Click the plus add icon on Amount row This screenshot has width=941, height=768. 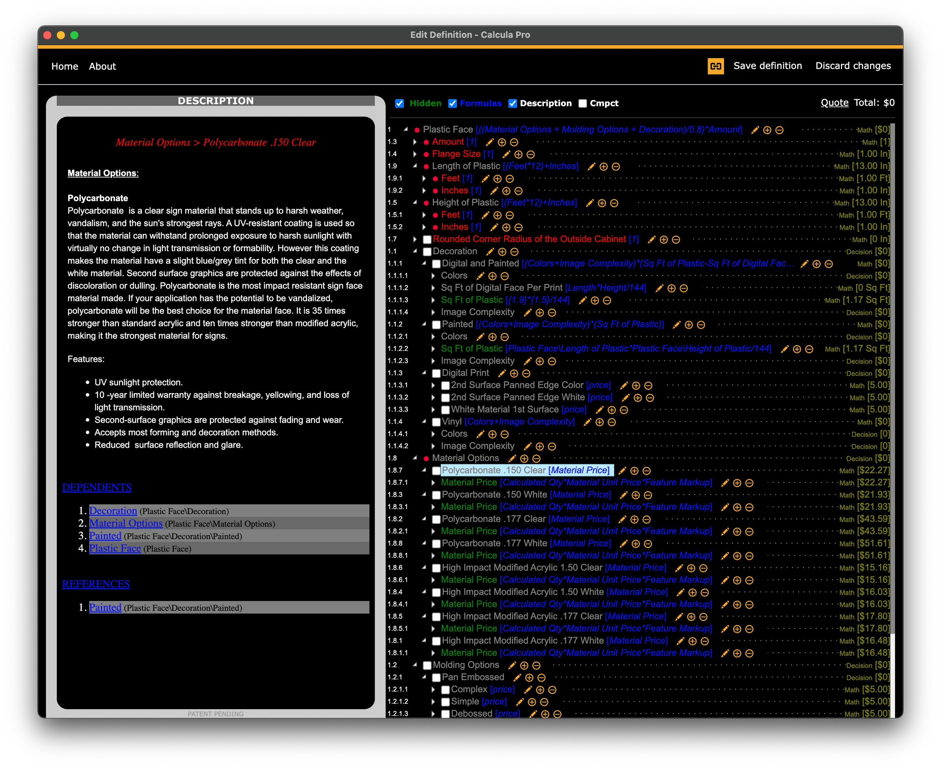tap(501, 142)
